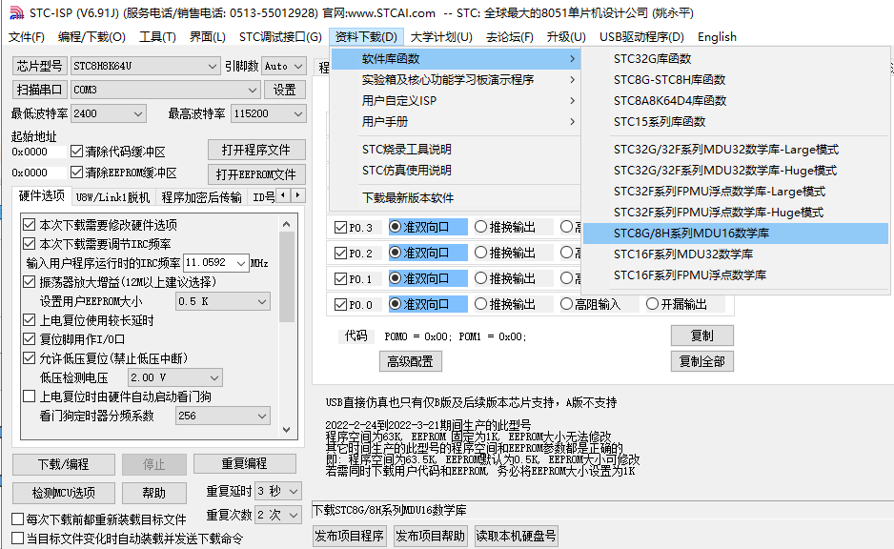
Task: Click the hardware options scrollbar thumb
Action: point(286,277)
